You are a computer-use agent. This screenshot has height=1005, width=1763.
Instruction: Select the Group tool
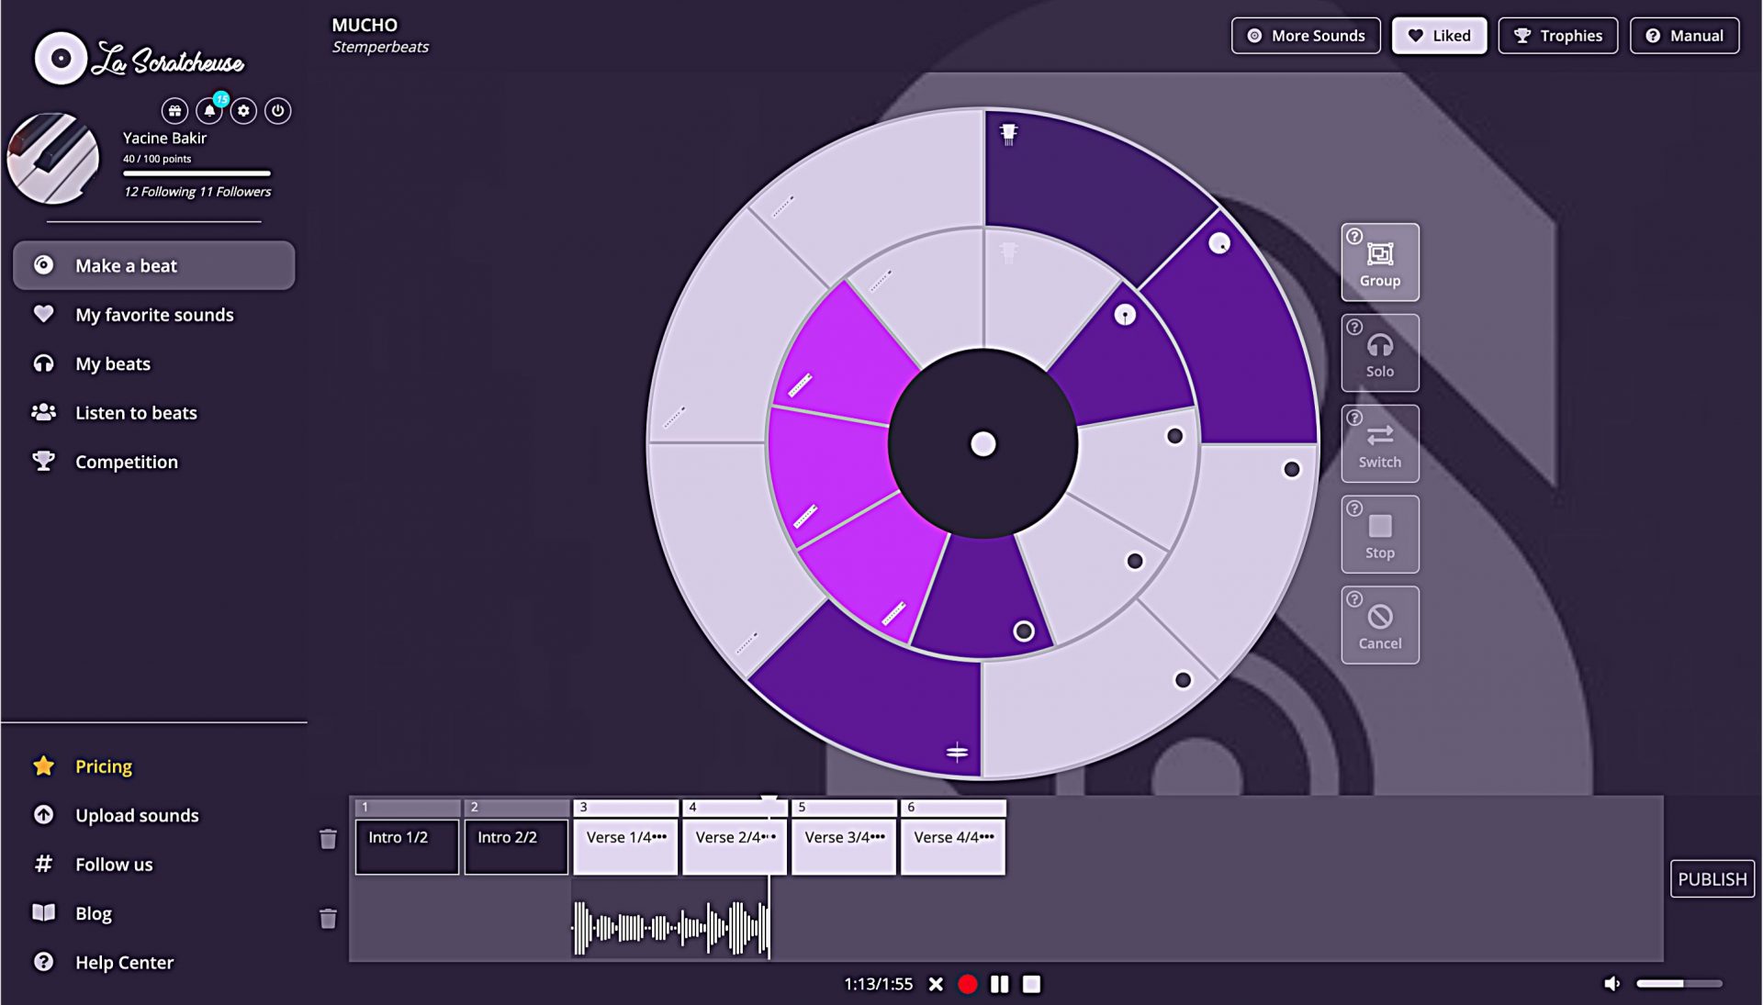click(1380, 263)
